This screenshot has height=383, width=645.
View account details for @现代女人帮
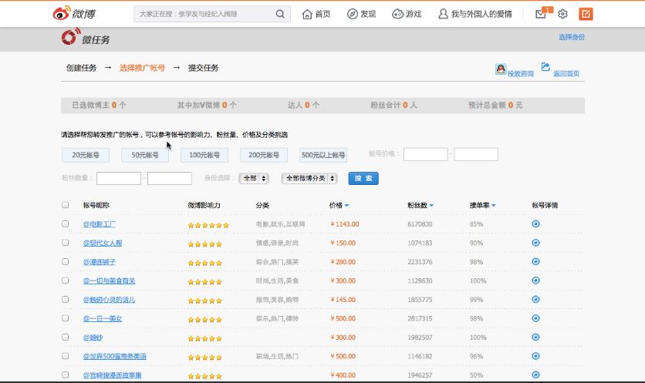point(535,243)
